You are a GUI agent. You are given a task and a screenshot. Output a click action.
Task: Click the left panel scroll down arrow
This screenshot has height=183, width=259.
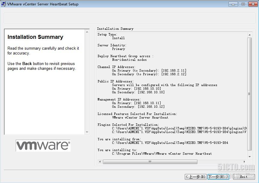87,132
